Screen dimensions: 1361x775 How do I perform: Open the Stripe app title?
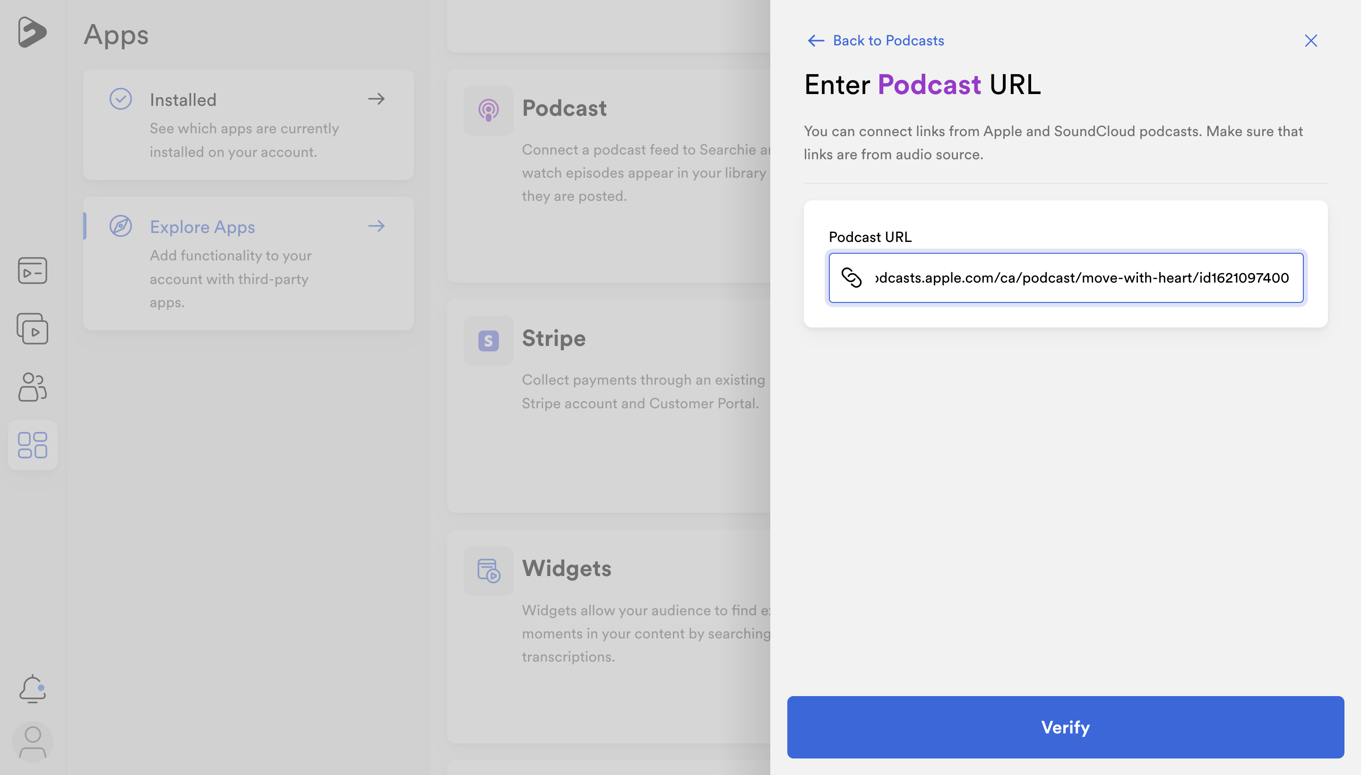[x=553, y=338]
